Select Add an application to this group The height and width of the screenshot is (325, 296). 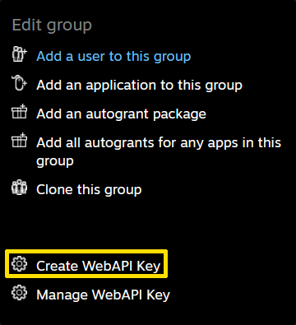coord(139,85)
